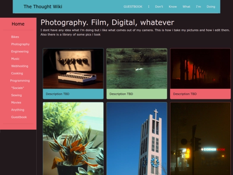Click the 'Photography. Film, Digital, whatever' heading
The height and width of the screenshot is (175, 233).
107,22
